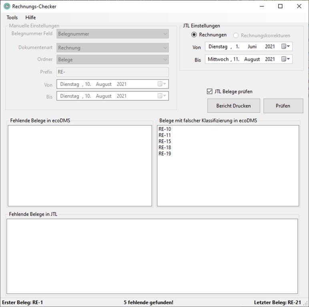The image size is (309, 307).
Task: Click the Prefix field containing RE-
Action: point(112,72)
